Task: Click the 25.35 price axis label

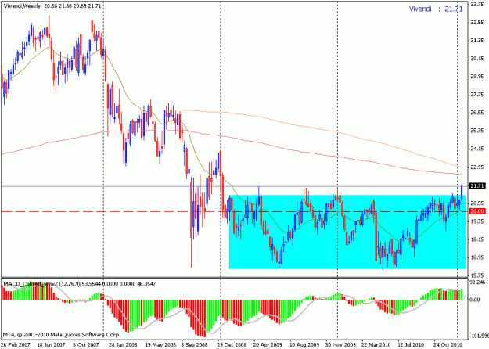Action: coord(477,131)
